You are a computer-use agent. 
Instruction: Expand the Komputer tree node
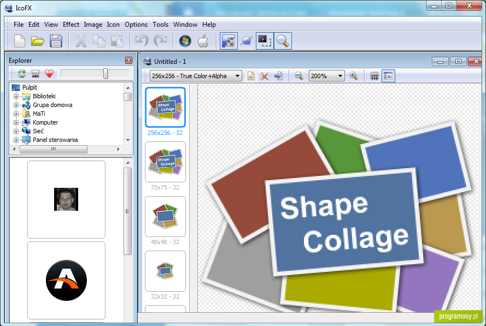(16, 122)
